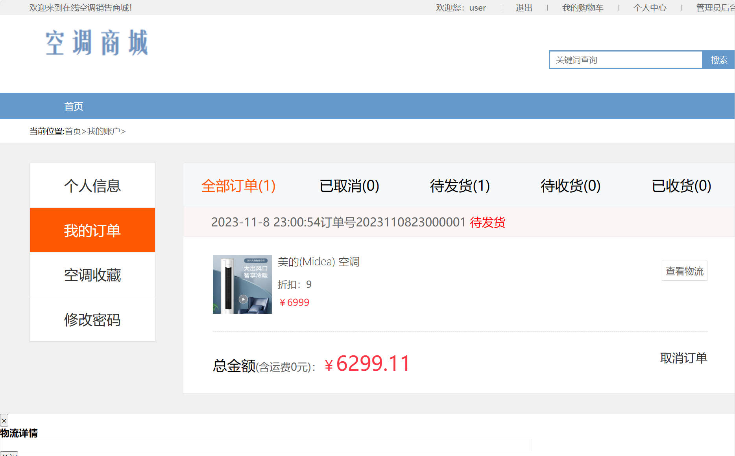Select 我的订单 in the sidebar
Screen dimensions: 735x456
tap(92, 230)
